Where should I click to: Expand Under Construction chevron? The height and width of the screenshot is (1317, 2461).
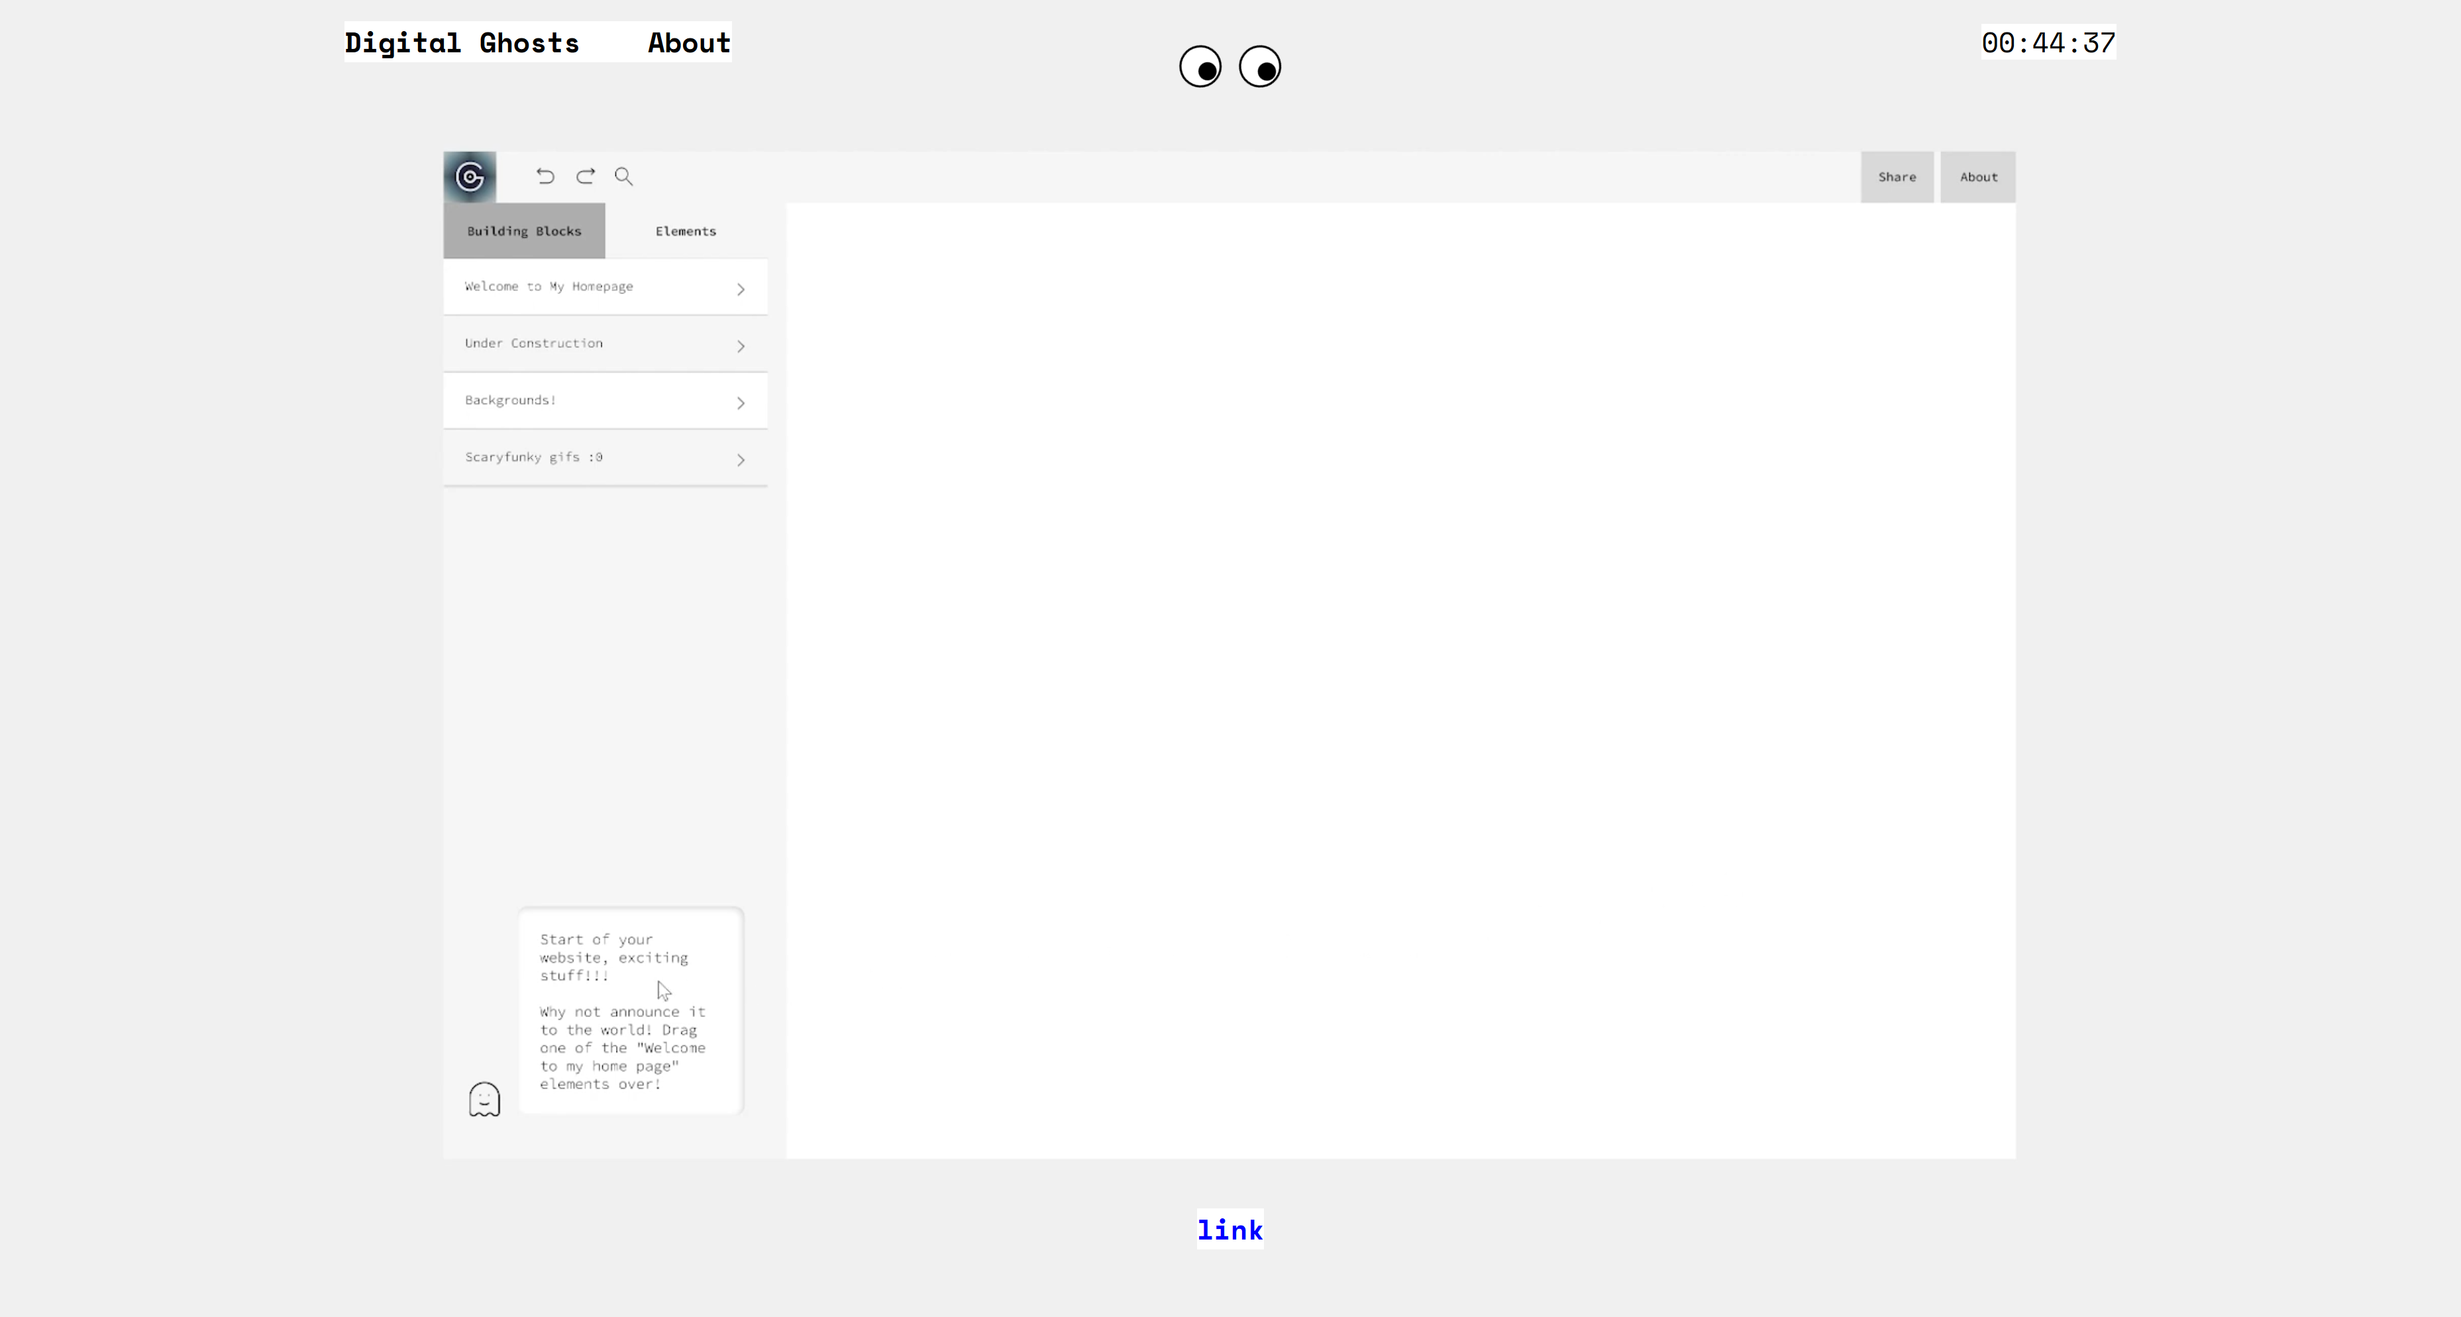point(741,346)
